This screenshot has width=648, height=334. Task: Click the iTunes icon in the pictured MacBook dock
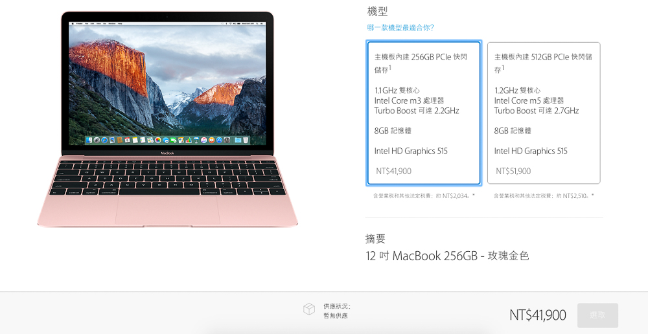(x=203, y=140)
